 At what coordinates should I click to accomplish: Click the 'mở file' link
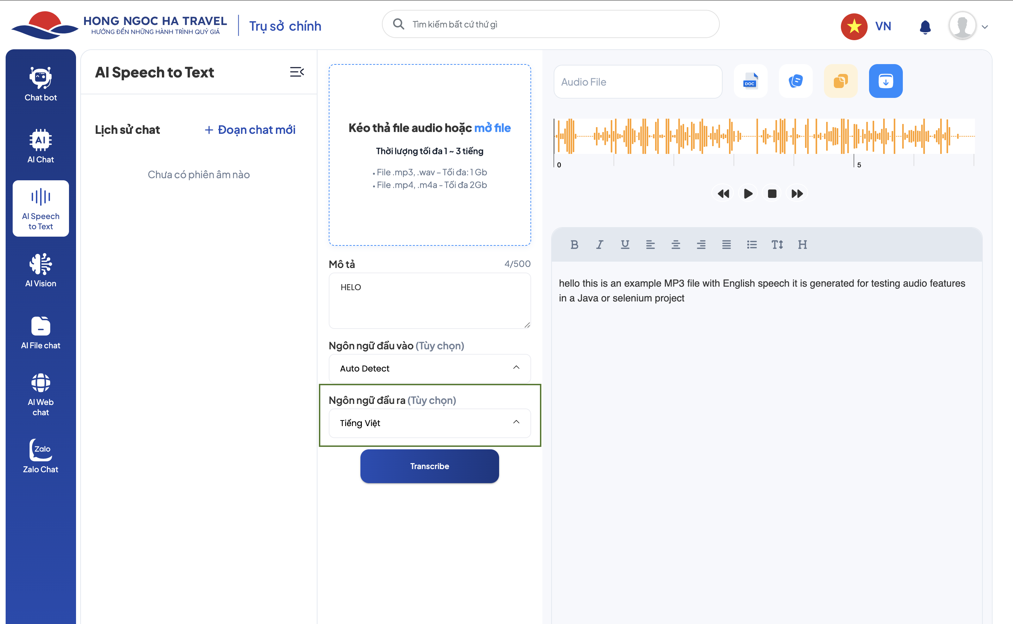tap(492, 128)
